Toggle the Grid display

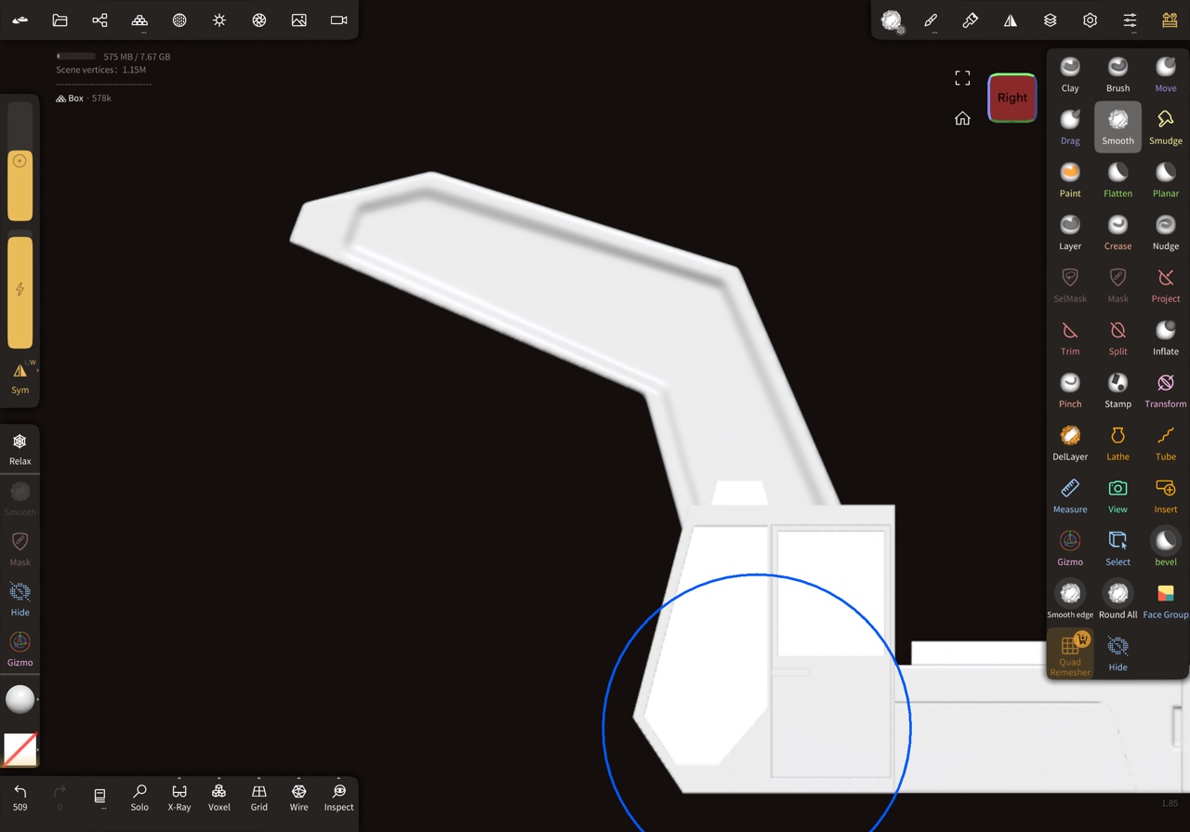(259, 798)
